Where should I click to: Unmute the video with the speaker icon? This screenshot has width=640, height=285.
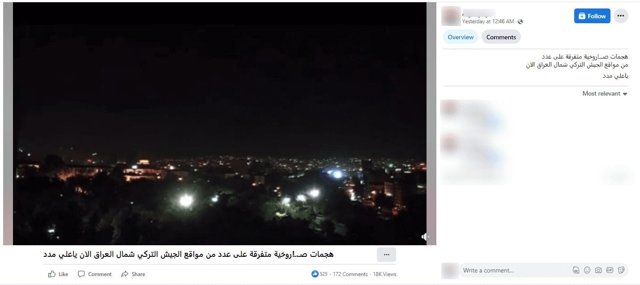point(425,237)
